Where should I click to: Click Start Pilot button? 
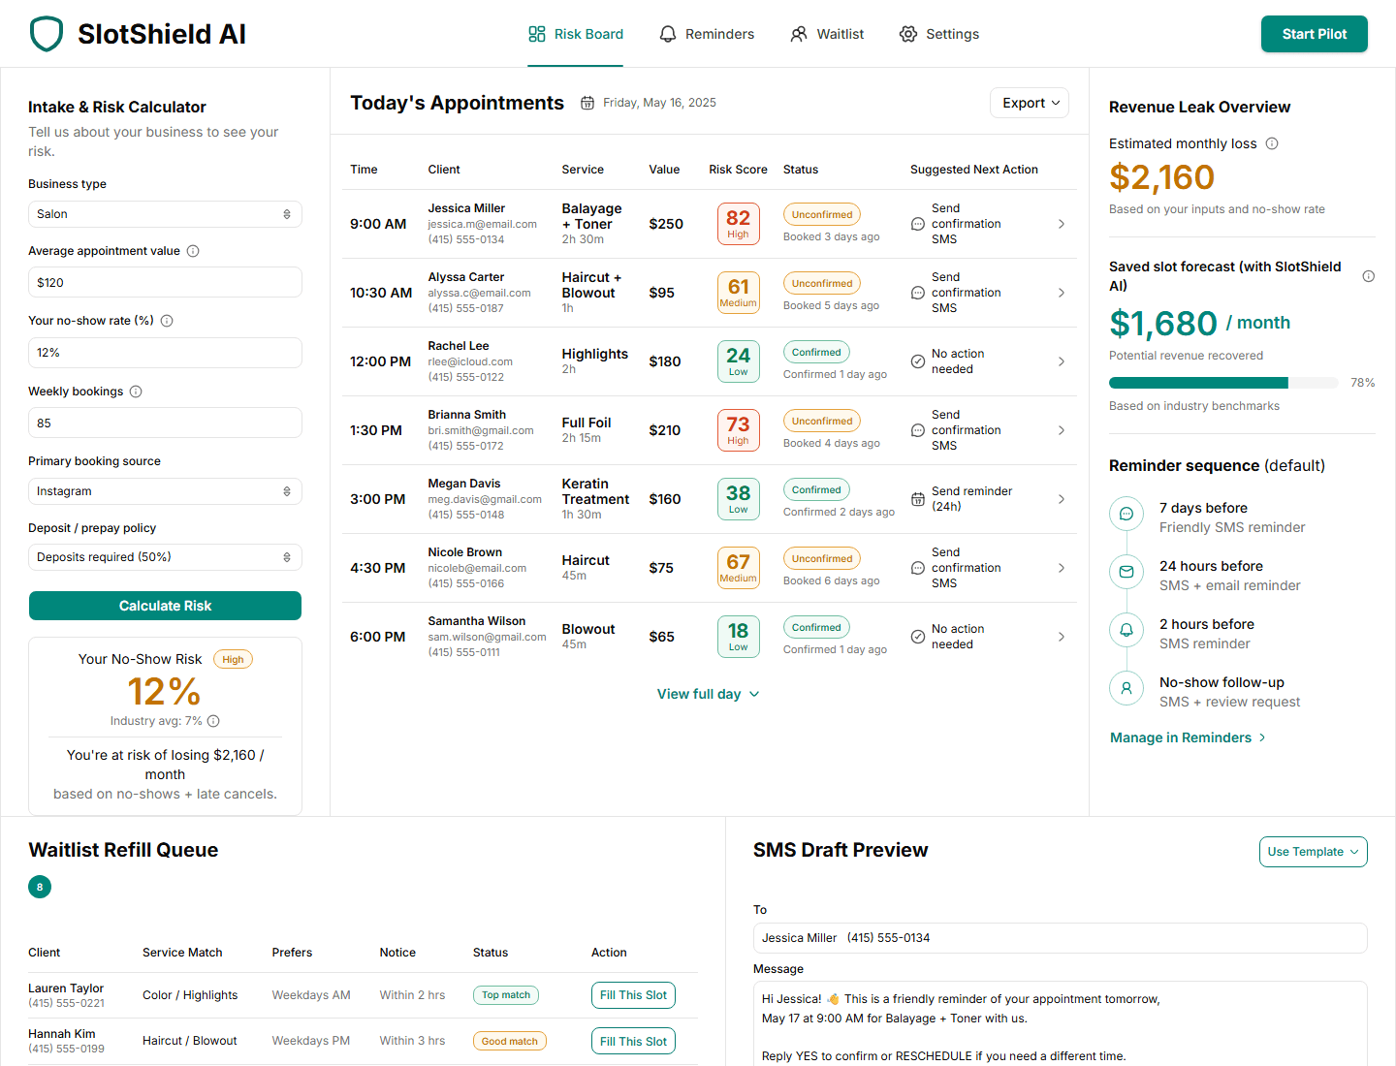tap(1314, 34)
